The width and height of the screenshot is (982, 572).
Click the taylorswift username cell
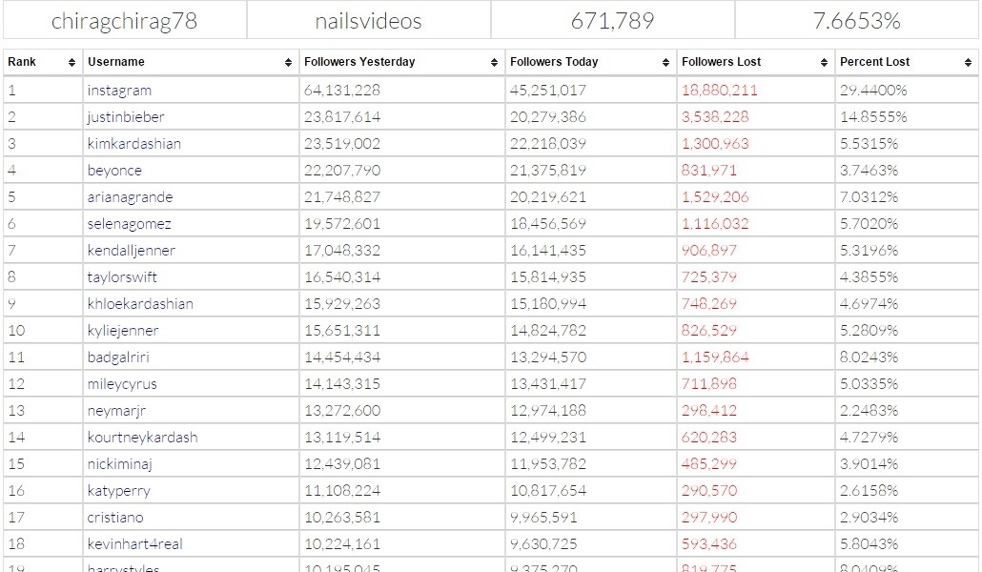pyautogui.click(x=122, y=277)
